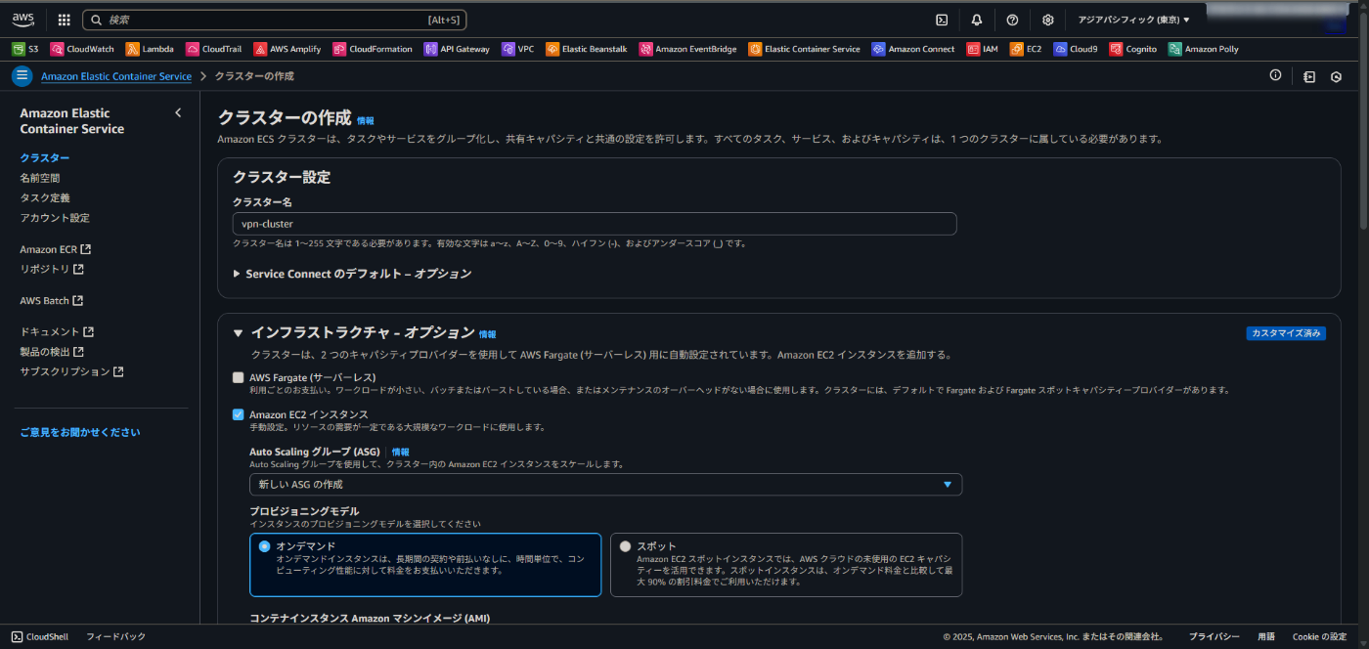The width and height of the screenshot is (1369, 649).
Task: Open 情報 link beside Auto Scaling グループ
Action: pos(401,453)
